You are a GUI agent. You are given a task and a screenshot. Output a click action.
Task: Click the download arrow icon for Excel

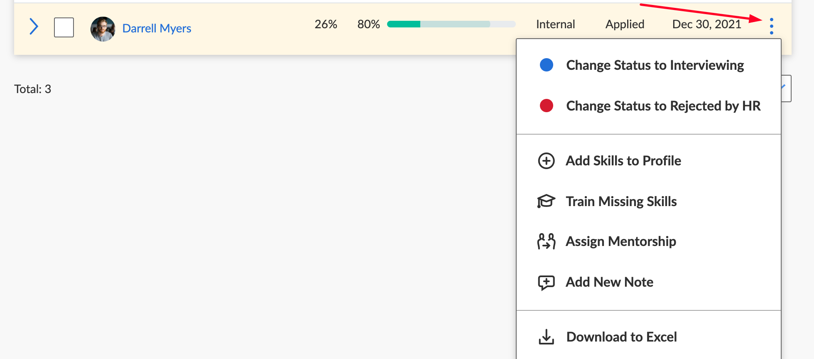[x=546, y=337]
